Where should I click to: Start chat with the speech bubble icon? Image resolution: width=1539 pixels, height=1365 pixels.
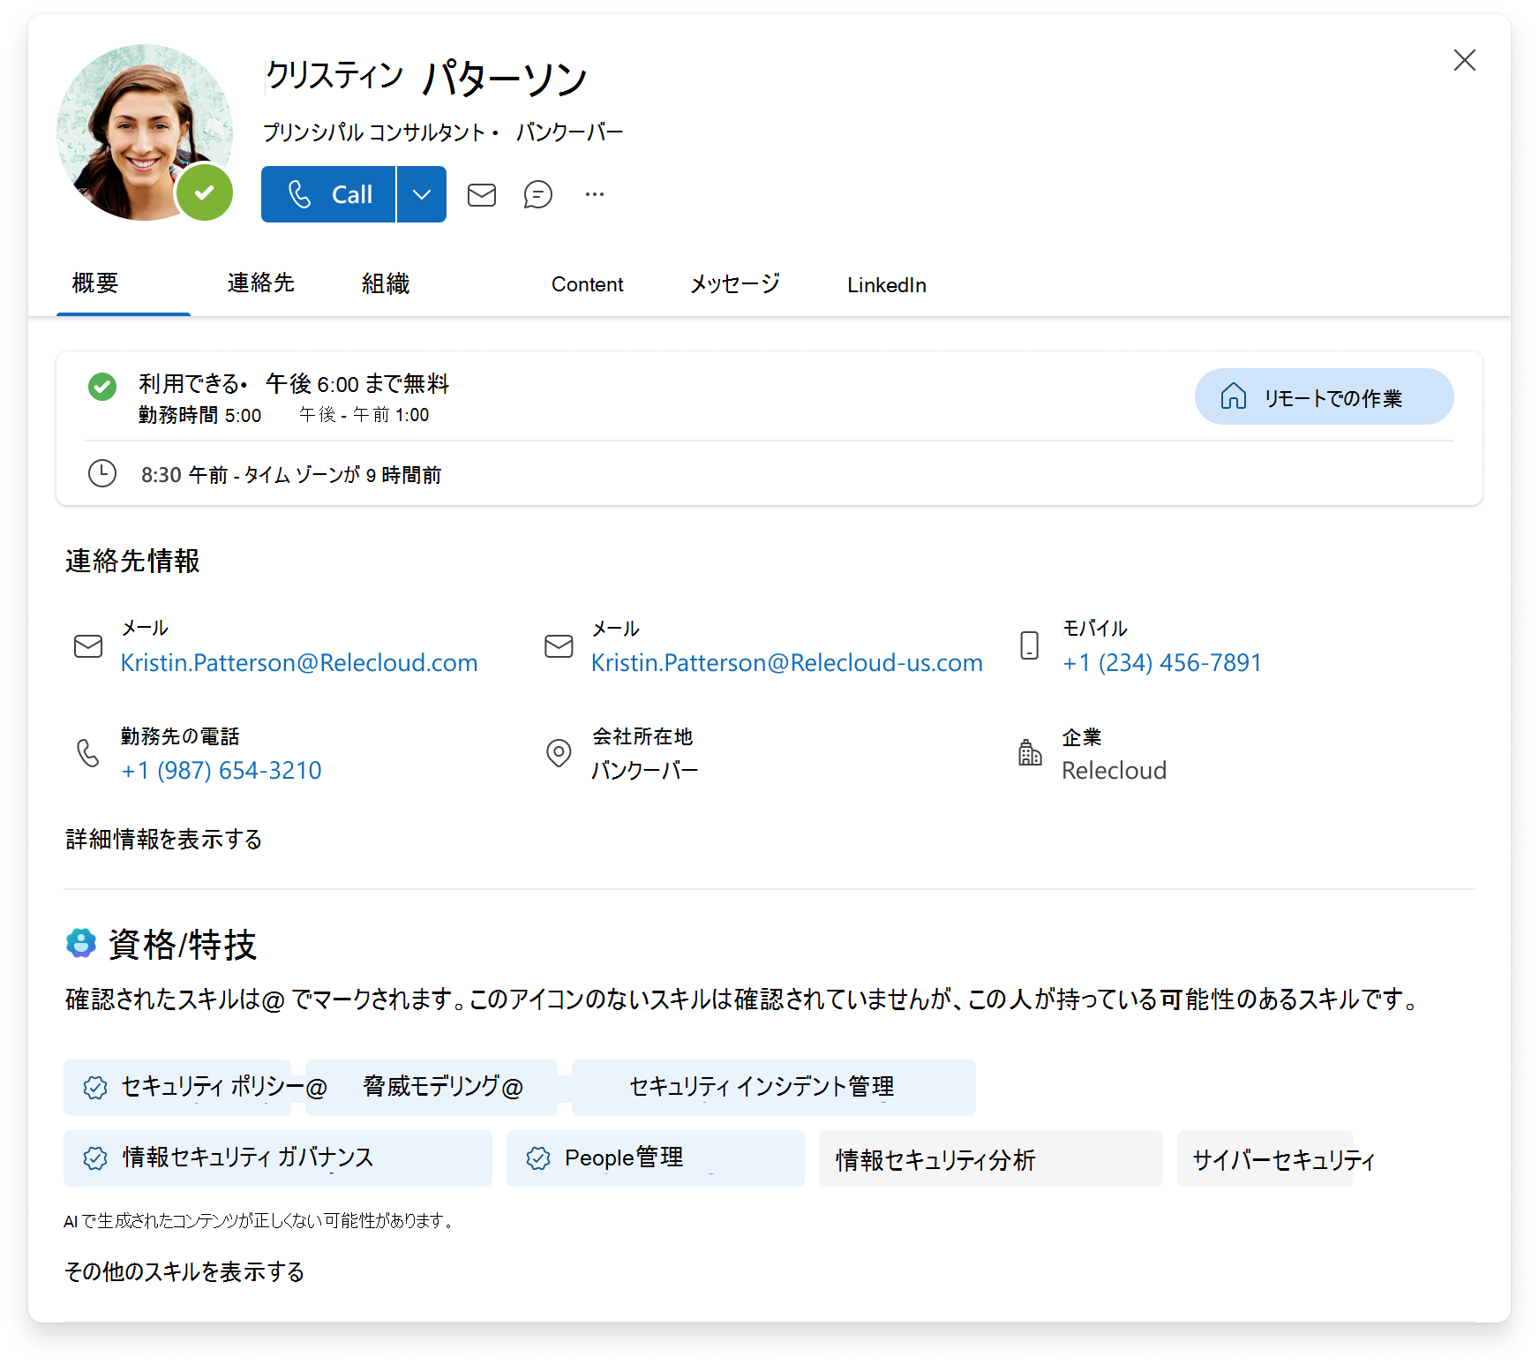538,194
